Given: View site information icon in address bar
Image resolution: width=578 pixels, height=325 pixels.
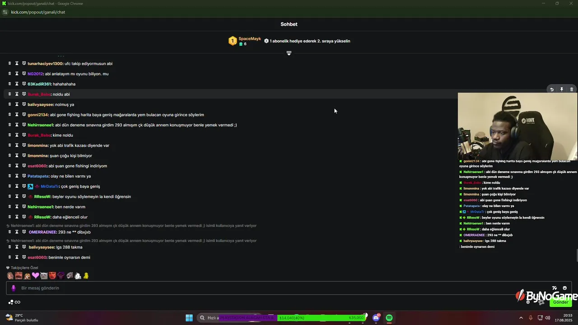Looking at the screenshot, I should (5, 12).
